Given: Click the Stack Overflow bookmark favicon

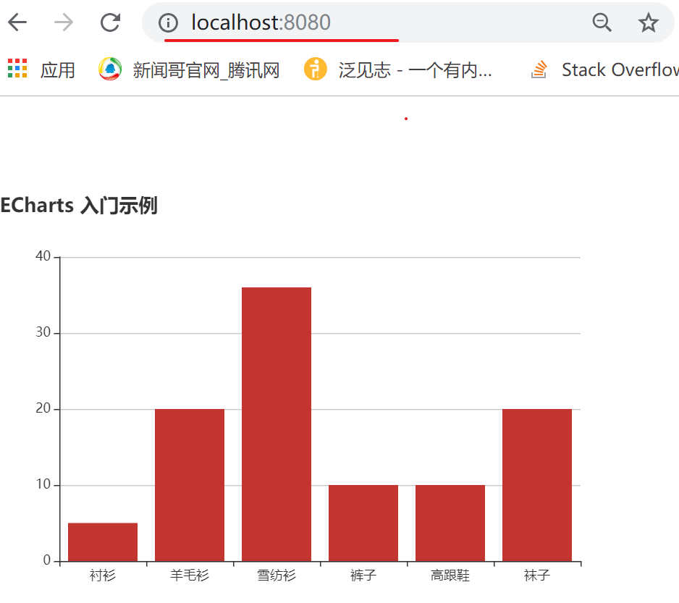Looking at the screenshot, I should tap(539, 69).
